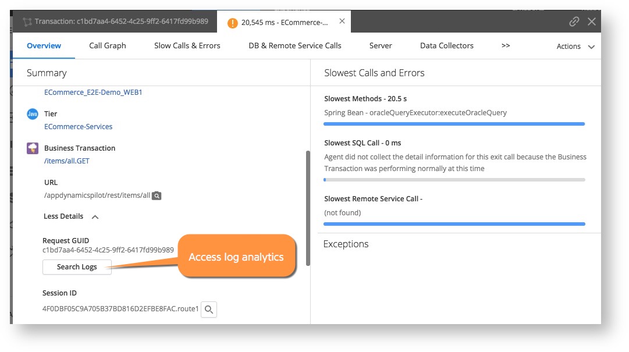The width and height of the screenshot is (629, 352).
Task: Open DB & Remote Service Calls tab
Action: click(x=295, y=46)
